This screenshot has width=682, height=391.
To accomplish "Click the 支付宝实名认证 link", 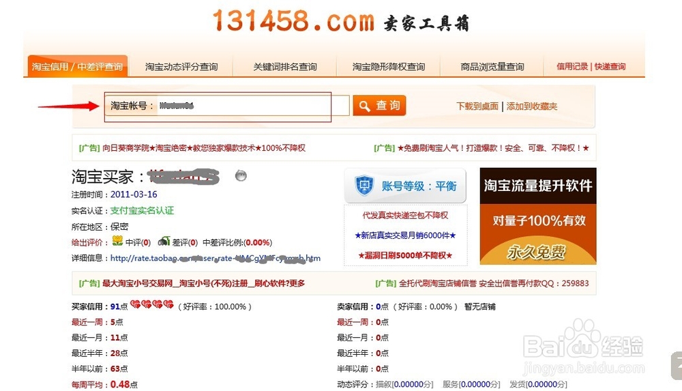I will point(142,211).
